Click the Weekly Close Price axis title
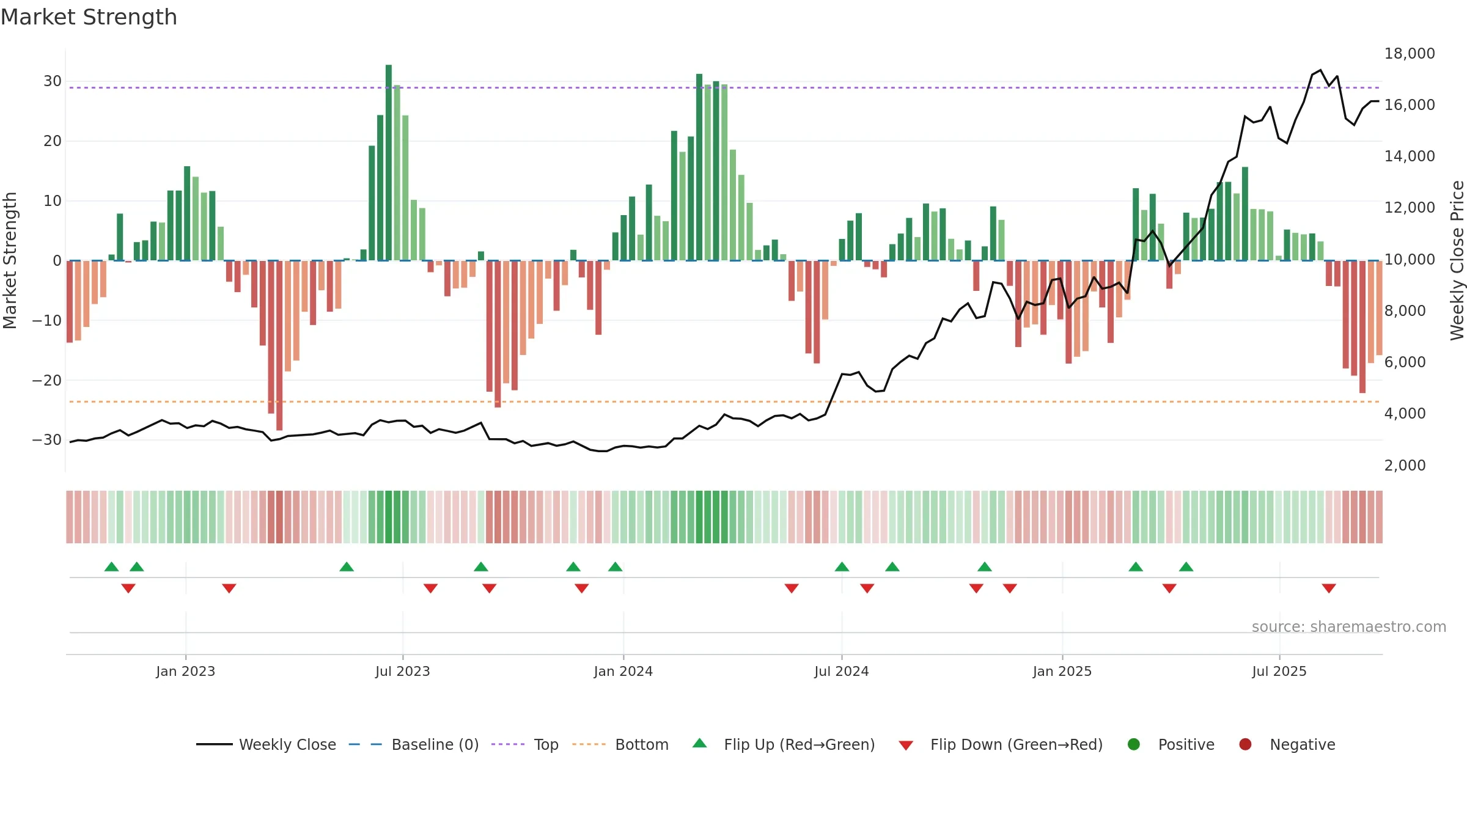Viewport: 1467px width, 825px height. coord(1457,260)
